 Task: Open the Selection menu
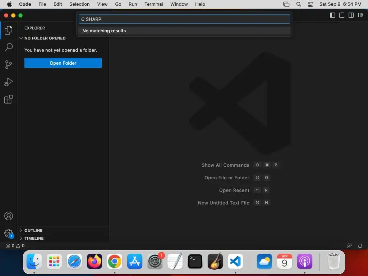pos(79,4)
